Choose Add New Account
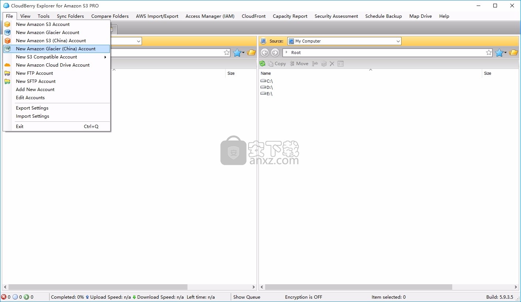521x302 pixels. 57,90
